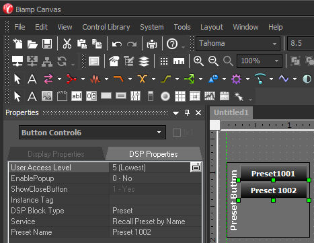Select the fader sliders control icon
314x243 pixels.
coord(135,96)
